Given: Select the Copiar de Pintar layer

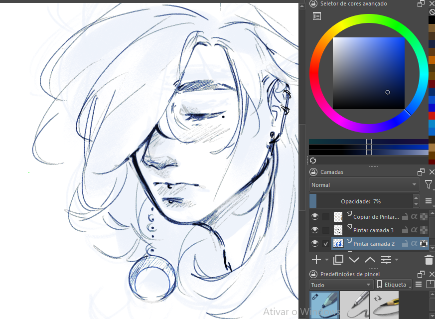Looking at the screenshot, I should [376, 217].
